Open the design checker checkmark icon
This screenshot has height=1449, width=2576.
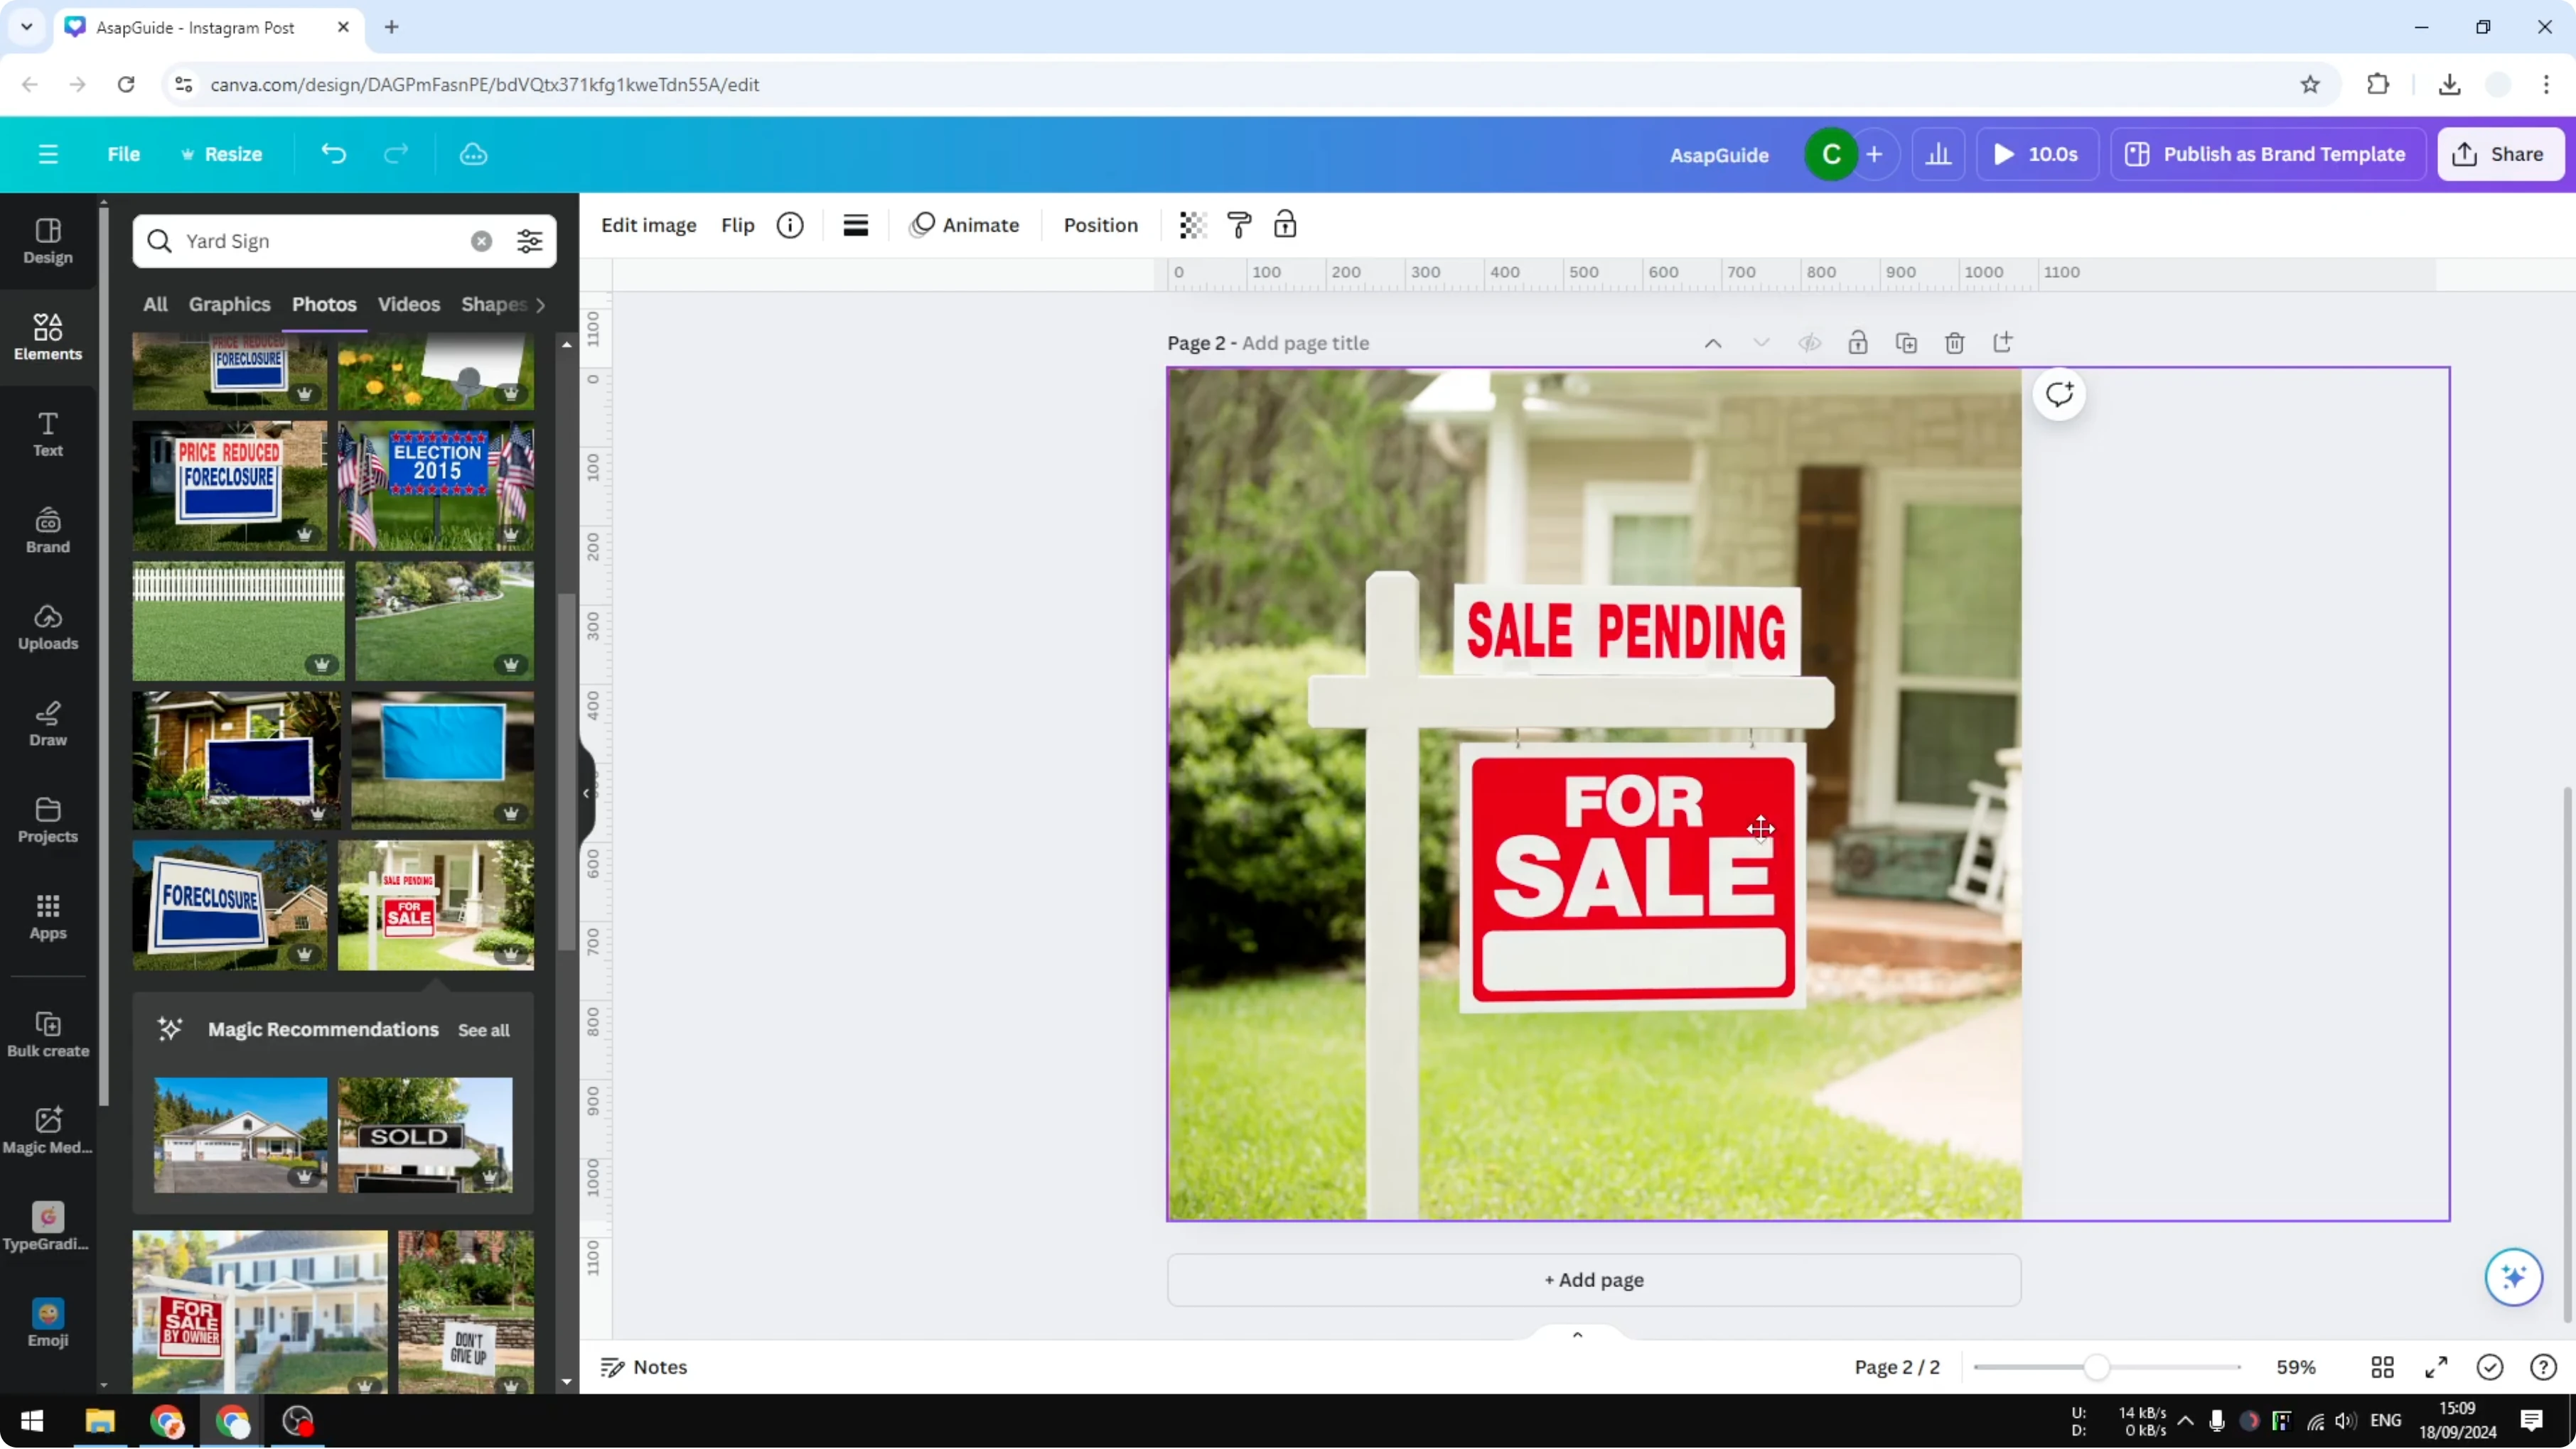[x=2489, y=1367]
